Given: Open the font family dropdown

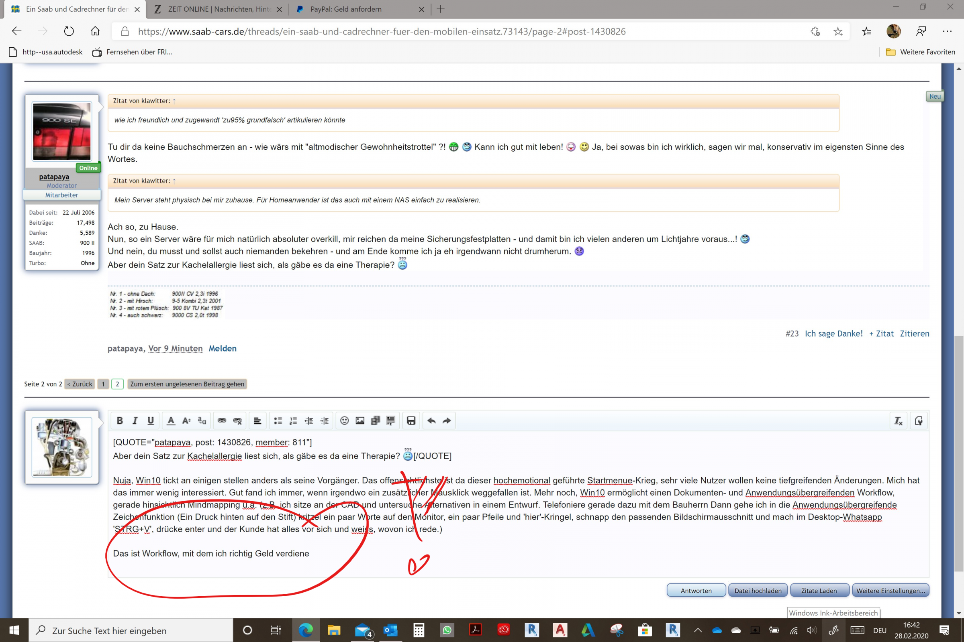Looking at the screenshot, I should (x=202, y=421).
